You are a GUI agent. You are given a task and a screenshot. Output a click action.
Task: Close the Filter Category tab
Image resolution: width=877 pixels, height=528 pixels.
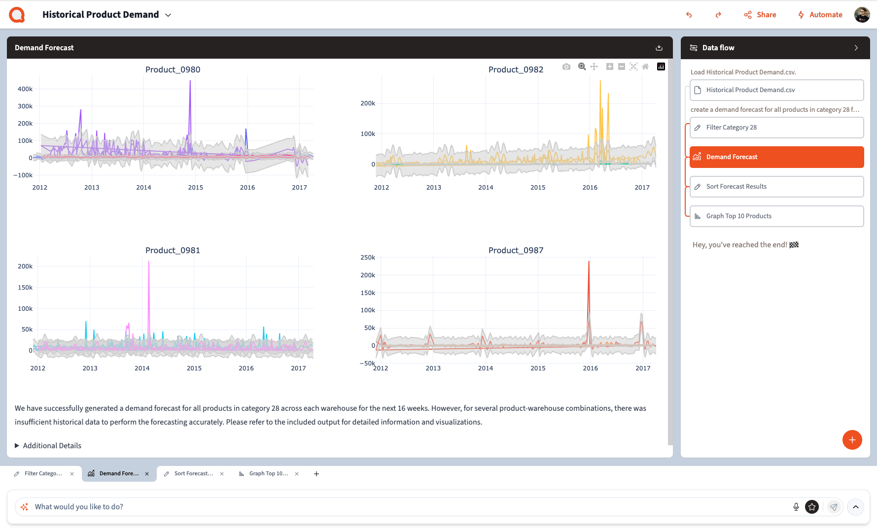[x=72, y=474]
